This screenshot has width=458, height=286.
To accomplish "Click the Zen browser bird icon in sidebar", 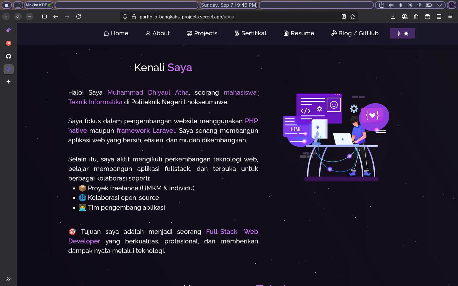I will (x=8, y=30).
